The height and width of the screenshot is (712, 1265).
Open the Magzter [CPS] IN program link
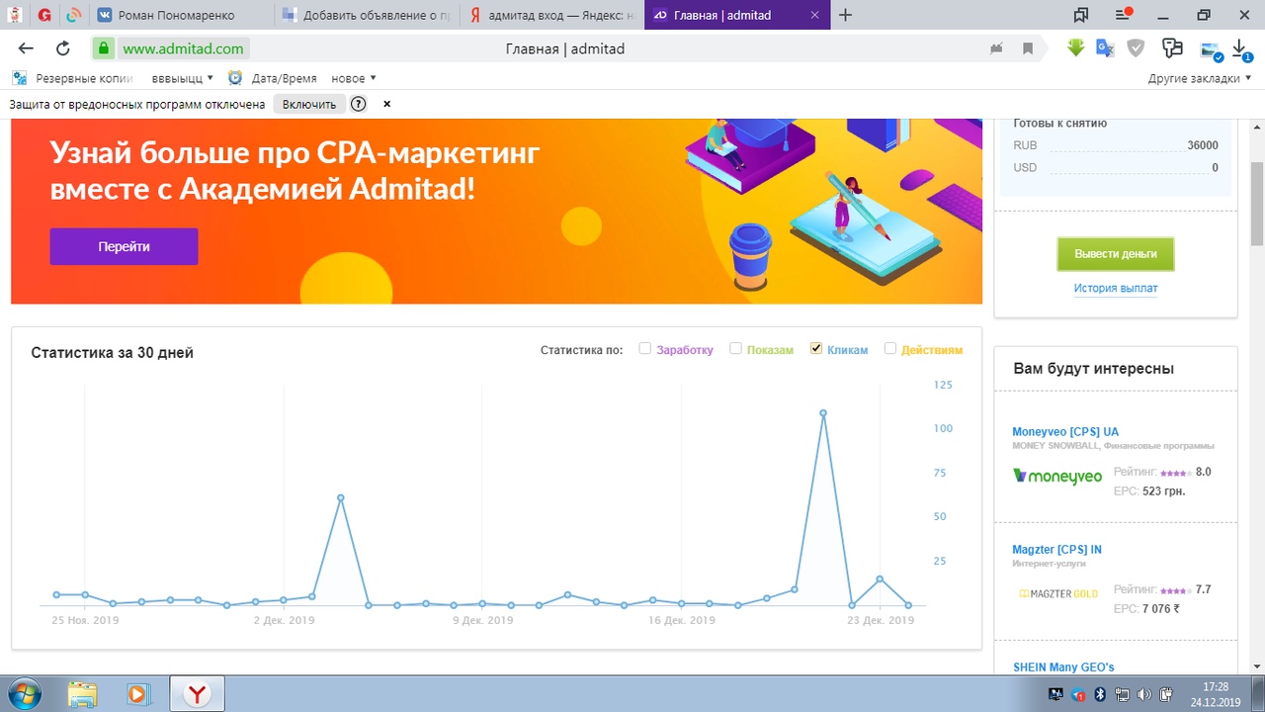click(x=1056, y=550)
